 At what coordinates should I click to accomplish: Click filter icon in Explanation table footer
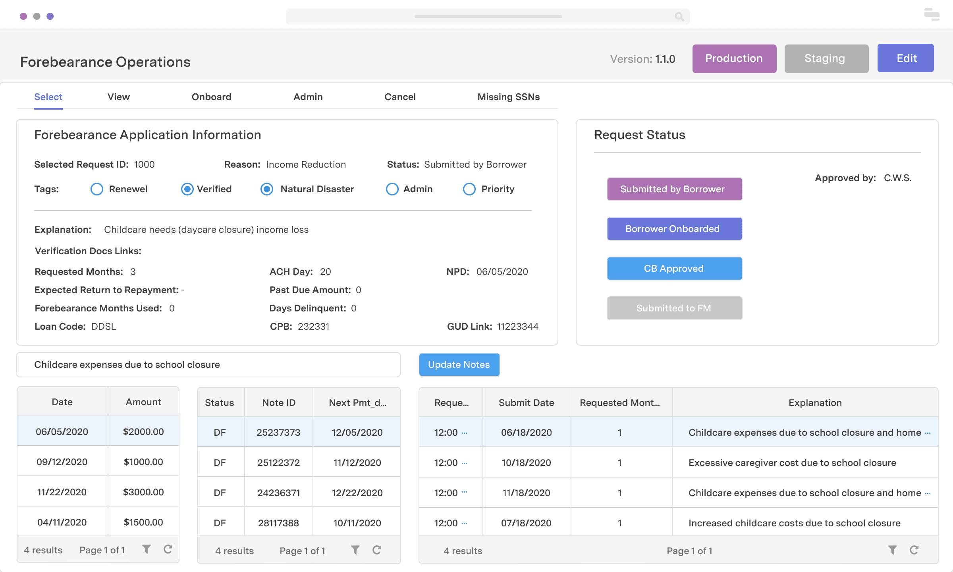pos(893,550)
